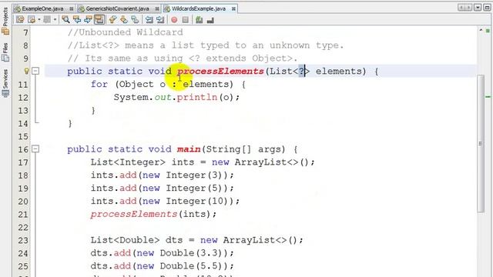Close the ExampleOne.java tab
493x277 pixels.
(x=72, y=8)
